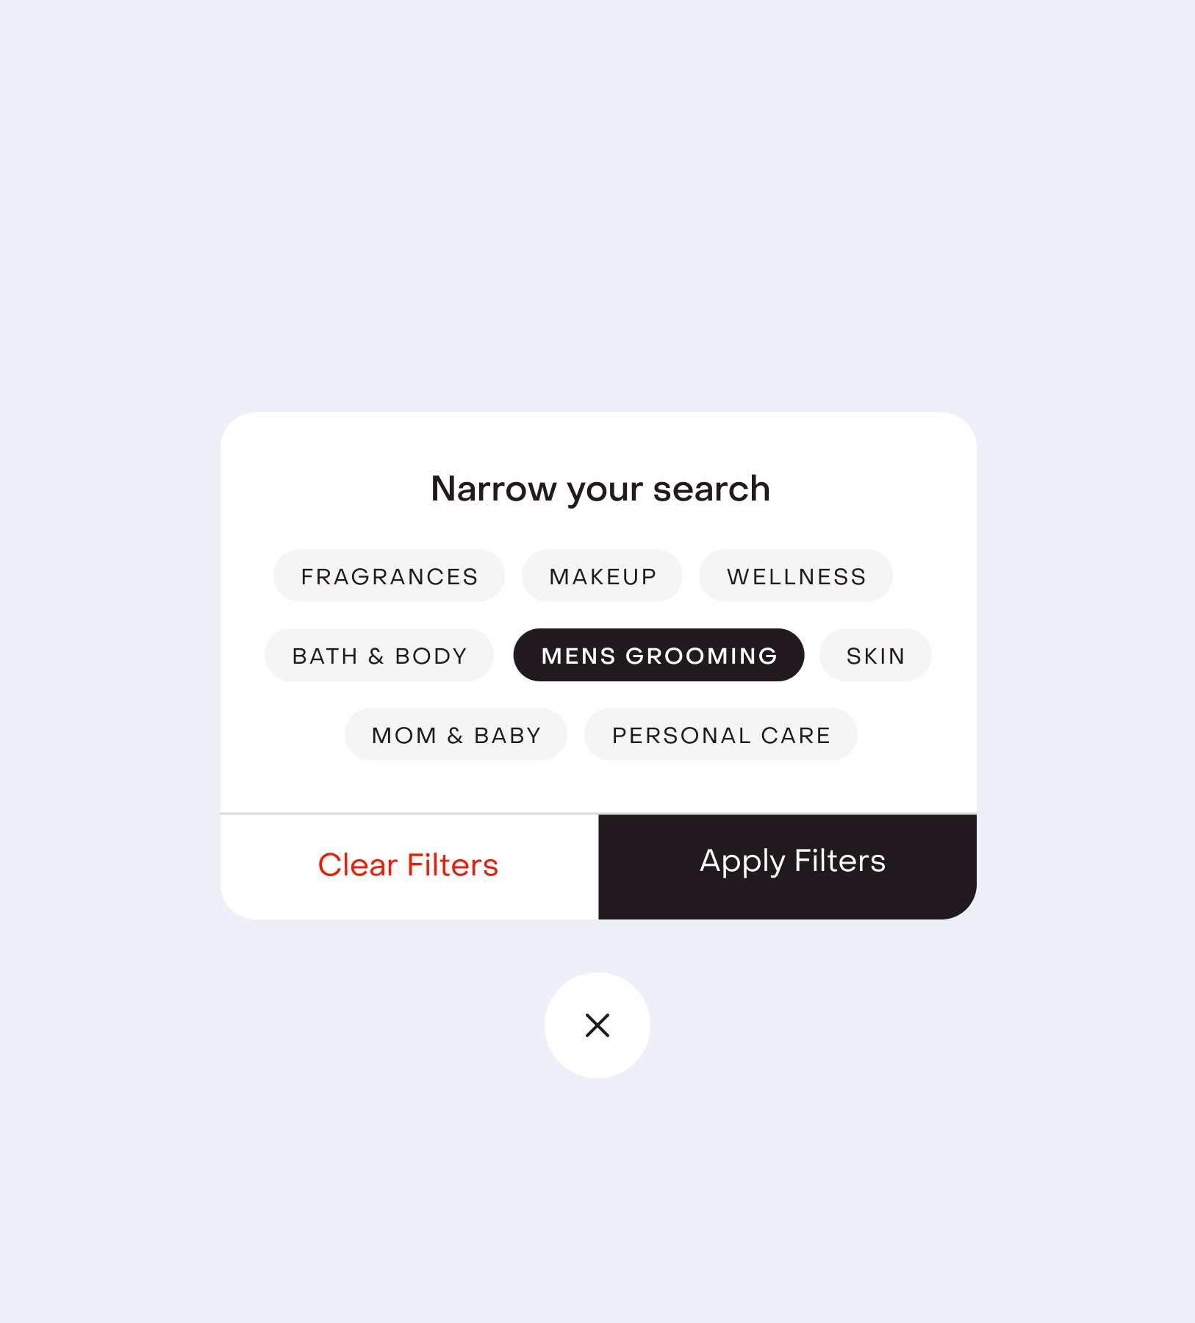Image resolution: width=1195 pixels, height=1323 pixels.
Task: Click the red Clear Filters button
Action: point(409,866)
